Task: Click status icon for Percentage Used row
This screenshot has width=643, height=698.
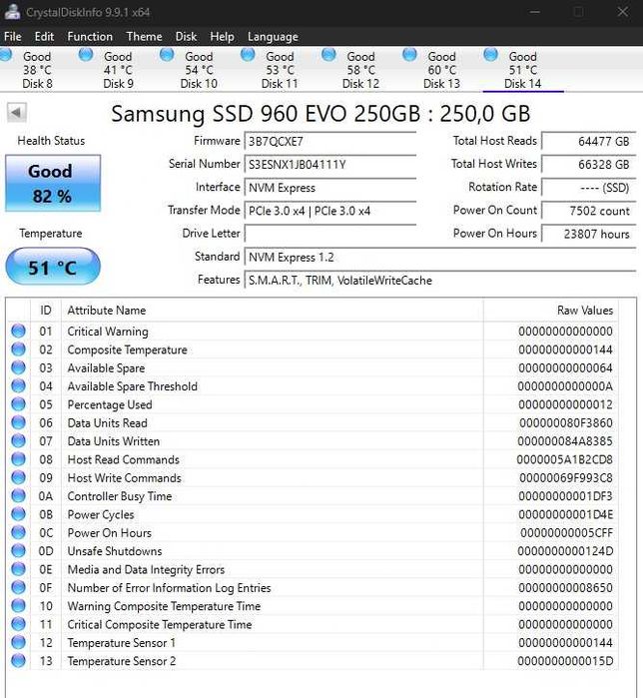Action: click(18, 403)
